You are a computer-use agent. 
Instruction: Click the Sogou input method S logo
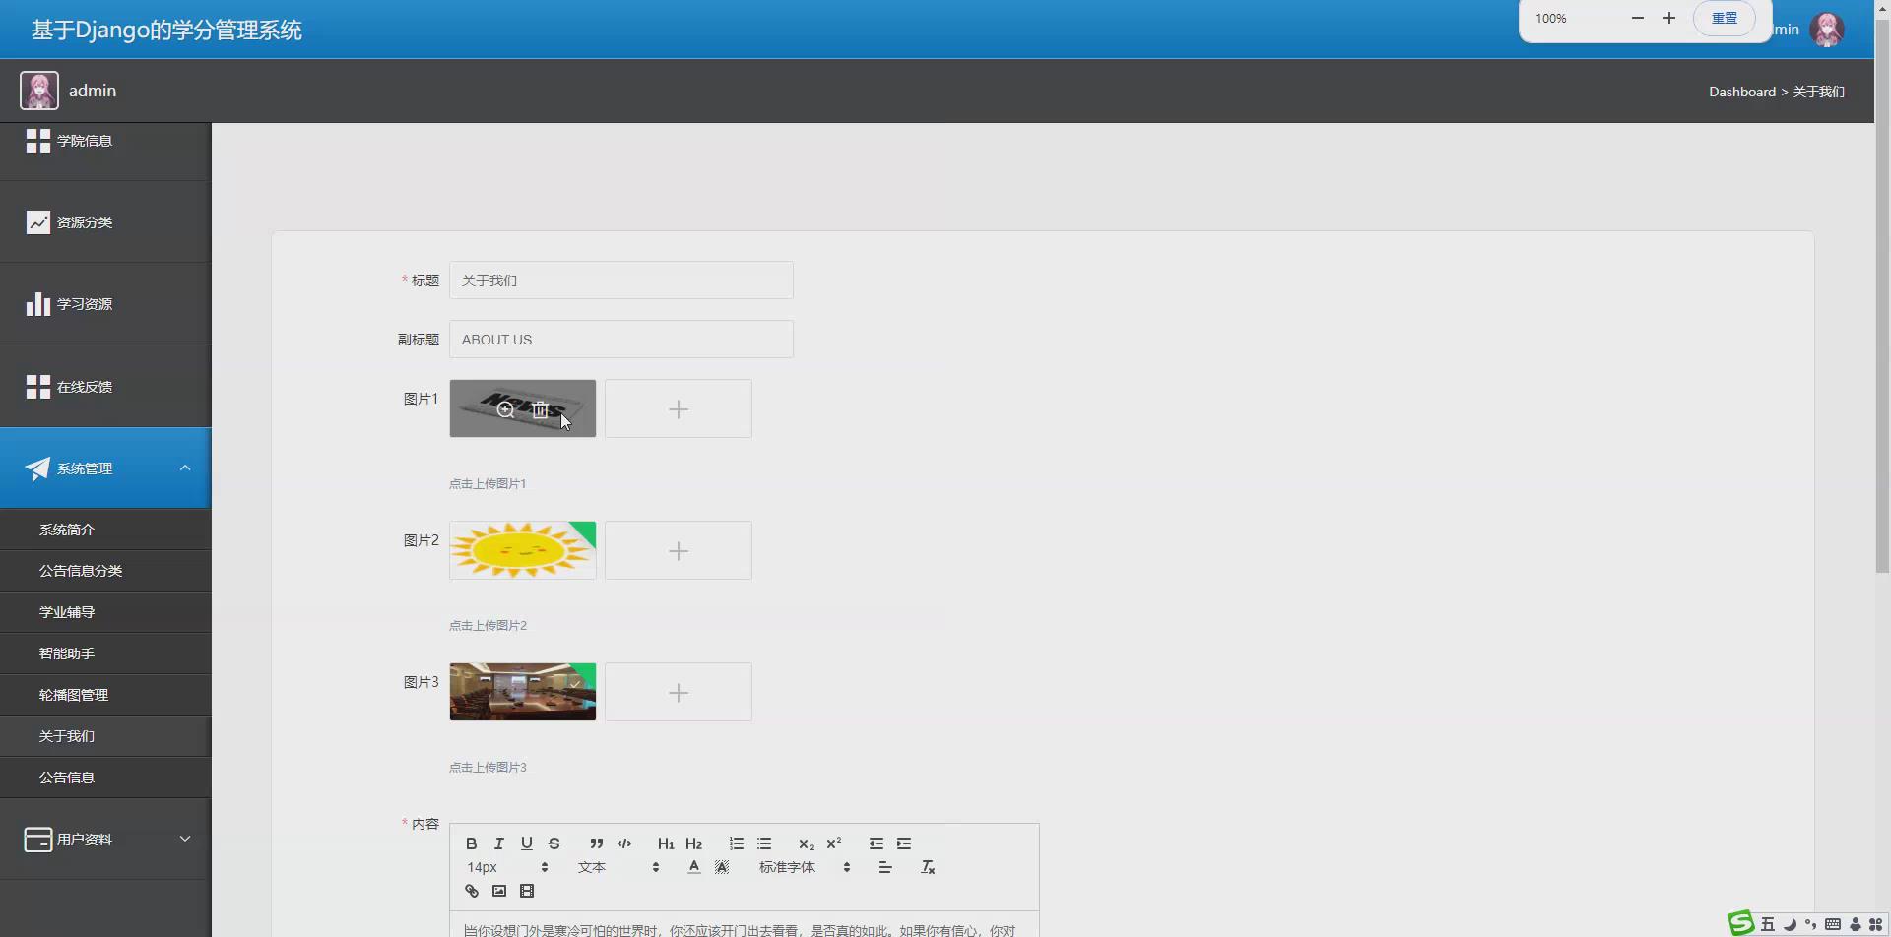tap(1741, 923)
